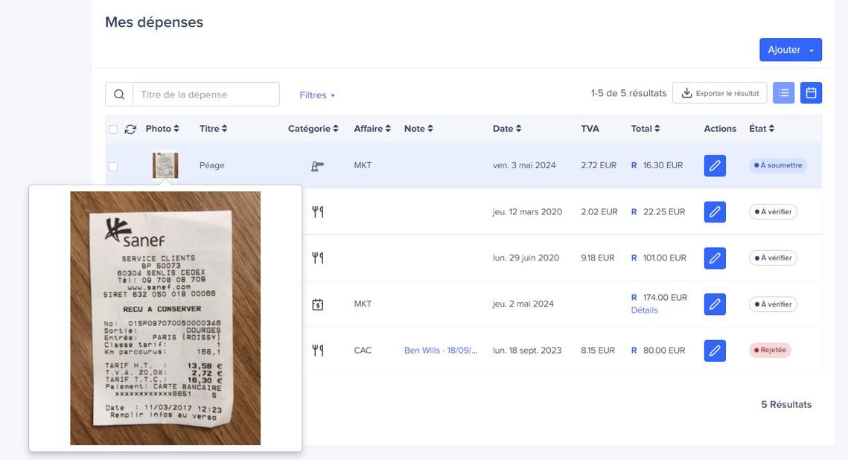Open the Ajouter dropdown
This screenshot has height=460, width=848.
[790, 50]
